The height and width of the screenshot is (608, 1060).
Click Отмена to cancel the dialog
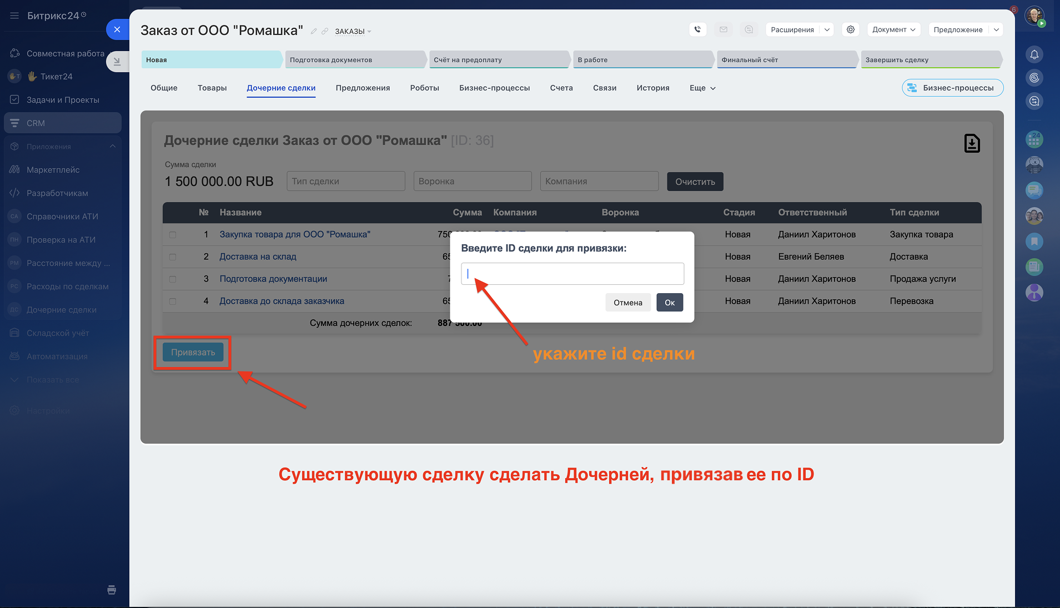coord(627,303)
